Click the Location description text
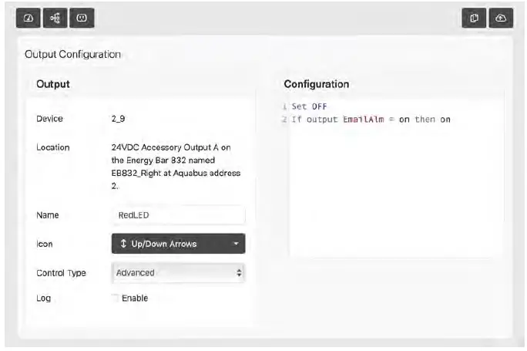The image size is (527, 351). (x=176, y=166)
